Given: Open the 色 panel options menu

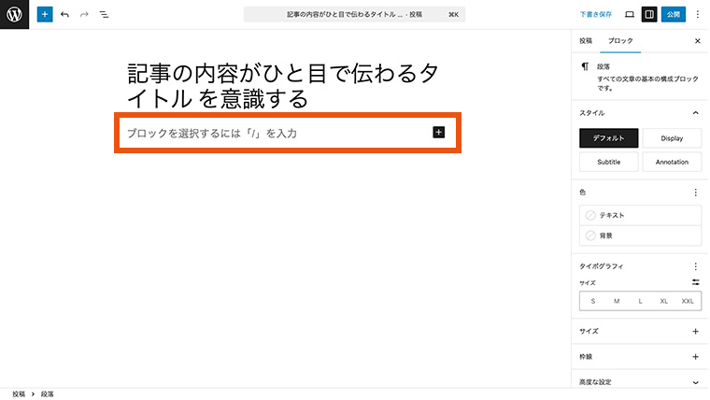Looking at the screenshot, I should (695, 193).
